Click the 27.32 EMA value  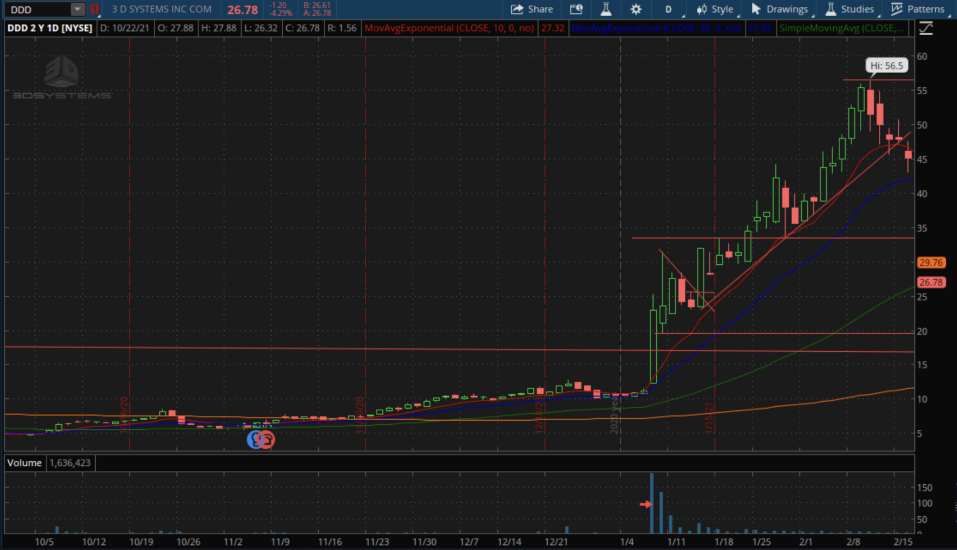[553, 28]
